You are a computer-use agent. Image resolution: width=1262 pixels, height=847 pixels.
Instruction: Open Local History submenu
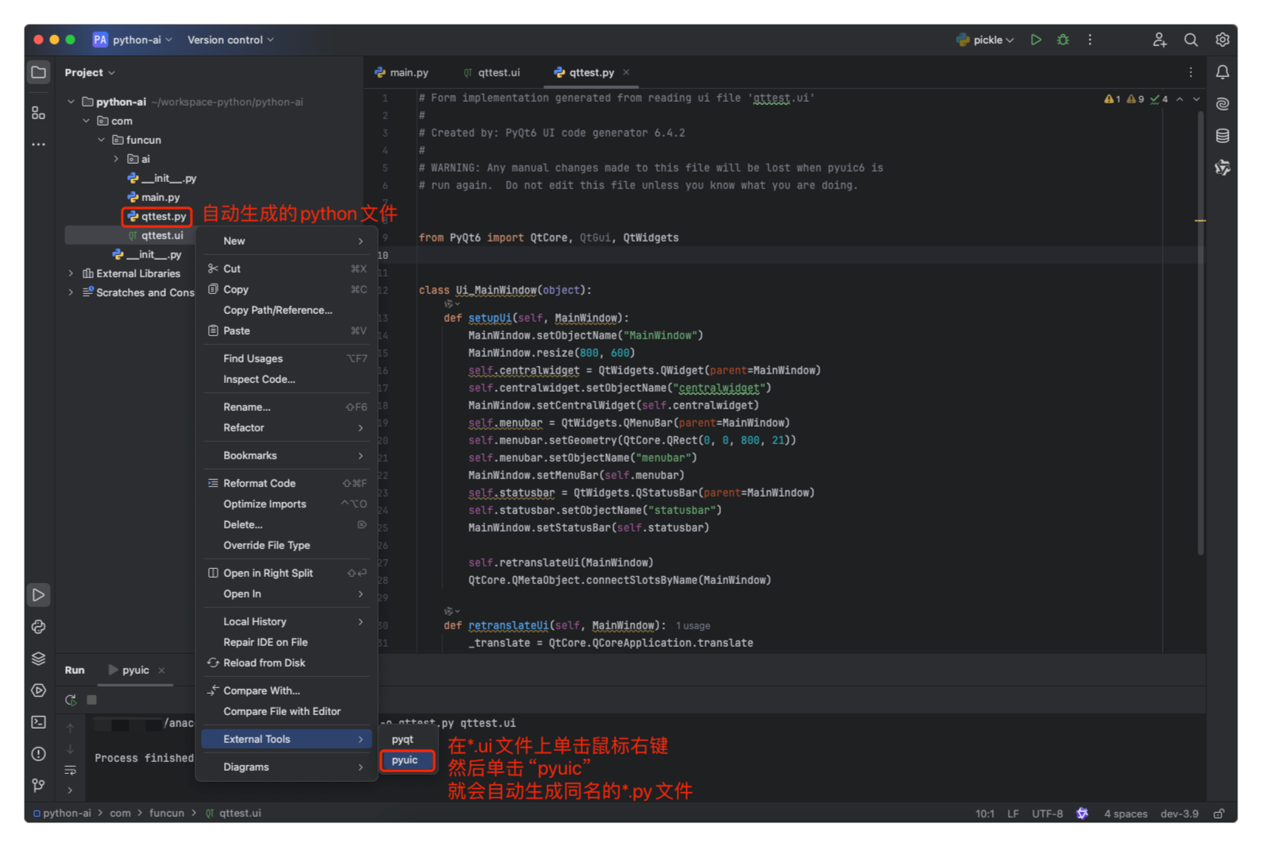286,621
